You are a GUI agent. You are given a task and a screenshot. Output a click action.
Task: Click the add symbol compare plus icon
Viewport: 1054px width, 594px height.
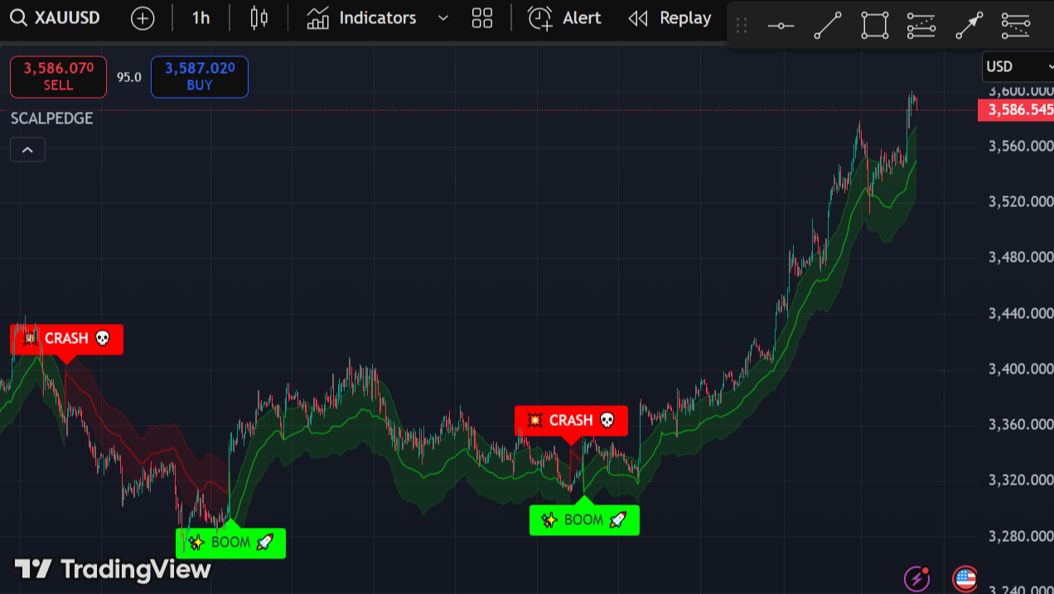[143, 18]
